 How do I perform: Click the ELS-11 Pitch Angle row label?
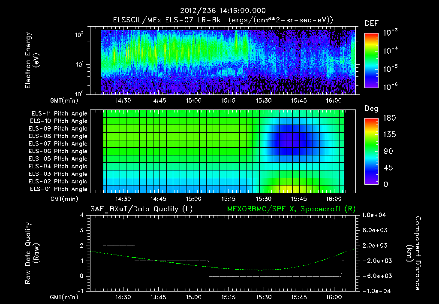59,114
